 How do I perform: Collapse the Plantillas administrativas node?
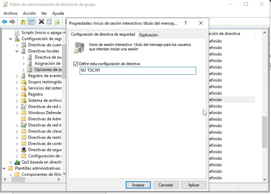click(x=4, y=168)
